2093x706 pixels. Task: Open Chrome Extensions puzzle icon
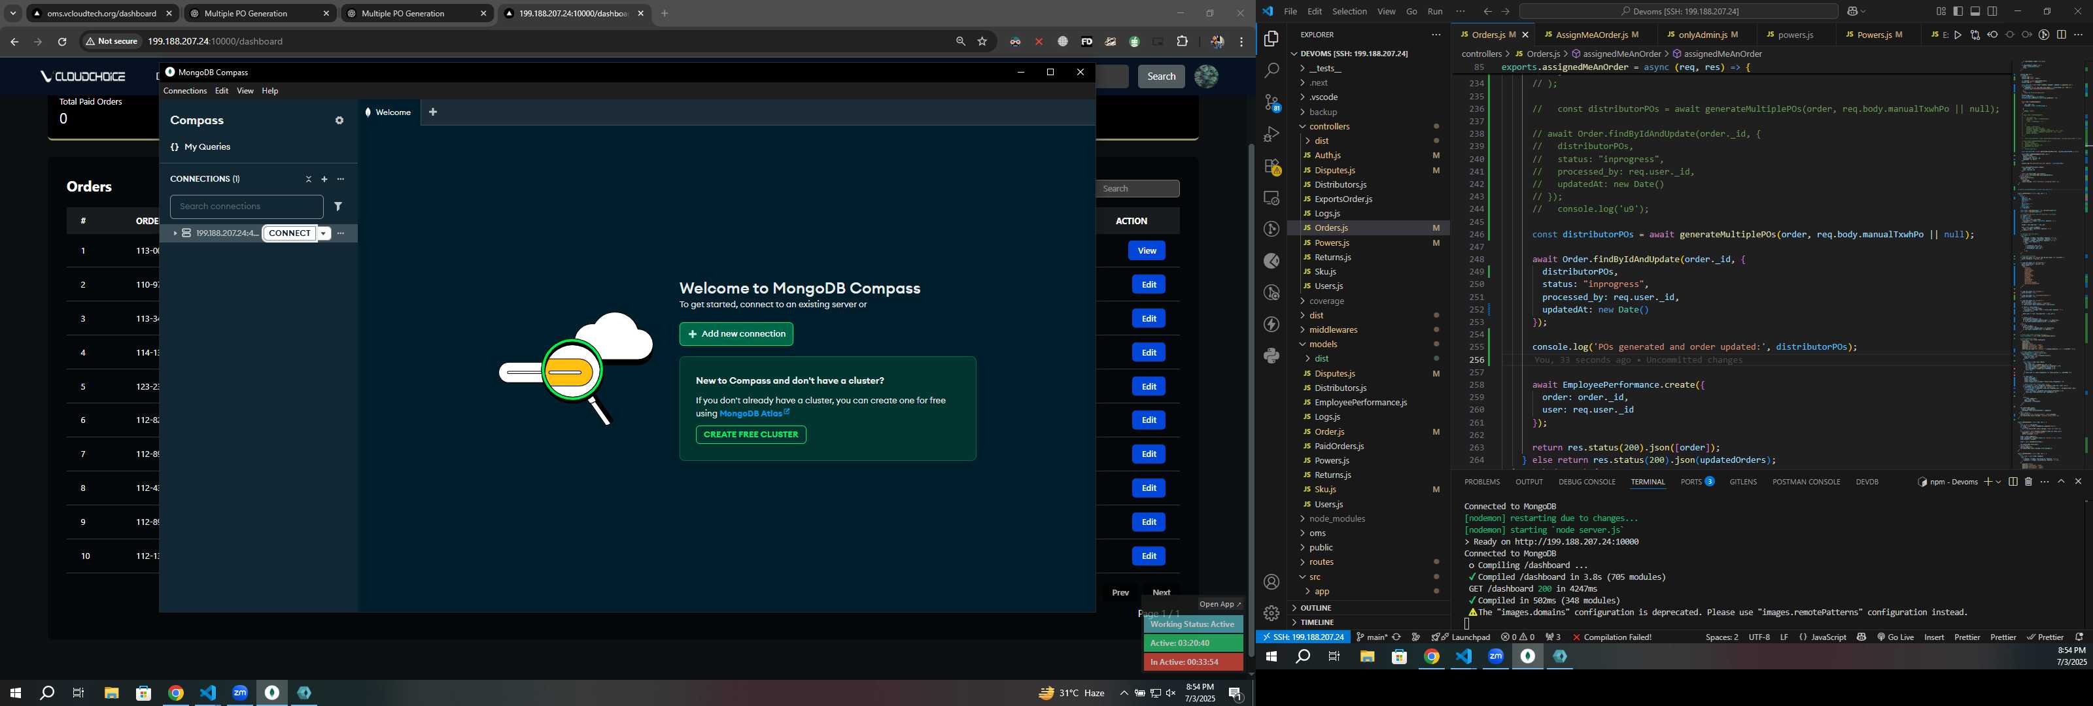coord(1182,41)
